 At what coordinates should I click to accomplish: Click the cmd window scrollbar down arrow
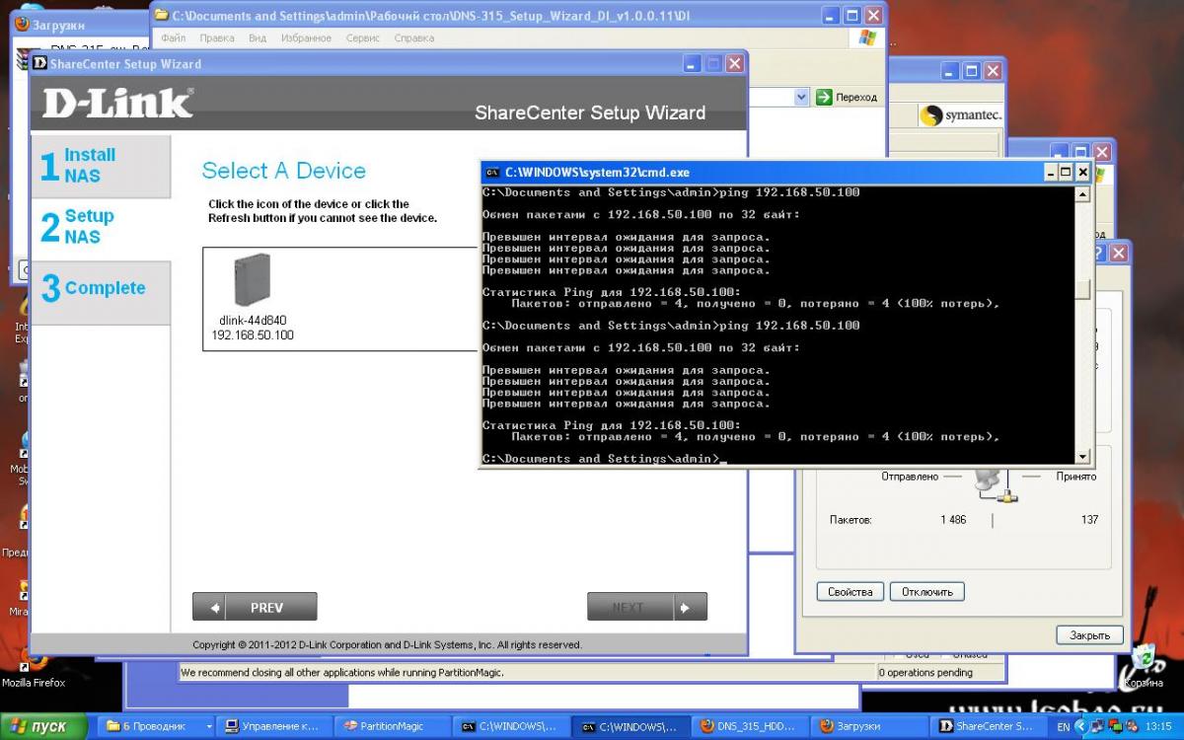tap(1082, 457)
